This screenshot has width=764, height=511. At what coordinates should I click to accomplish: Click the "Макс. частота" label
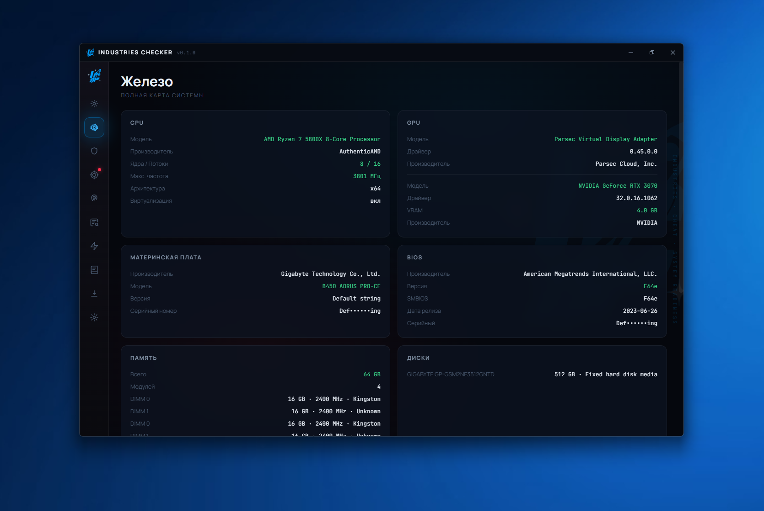point(149,176)
